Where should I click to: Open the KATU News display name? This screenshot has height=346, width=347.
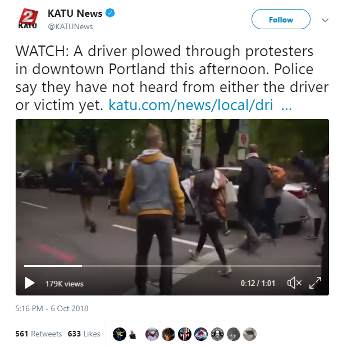tap(75, 13)
